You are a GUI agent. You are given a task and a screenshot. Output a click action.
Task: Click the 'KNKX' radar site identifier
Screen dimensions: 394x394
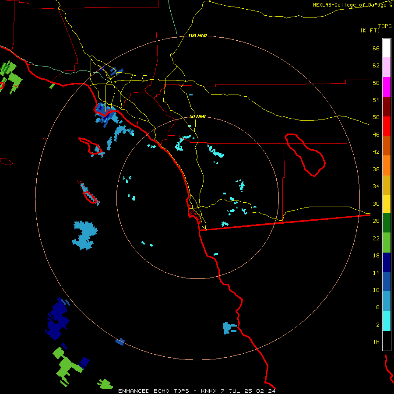point(209,391)
